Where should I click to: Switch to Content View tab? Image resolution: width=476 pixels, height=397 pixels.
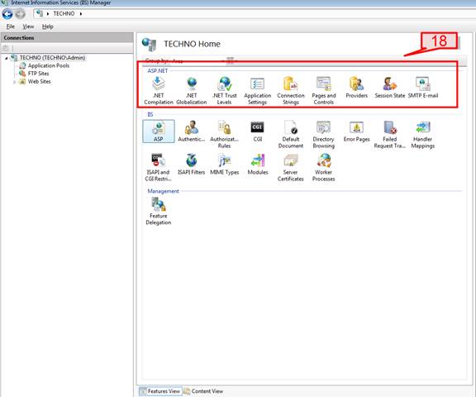(203, 391)
